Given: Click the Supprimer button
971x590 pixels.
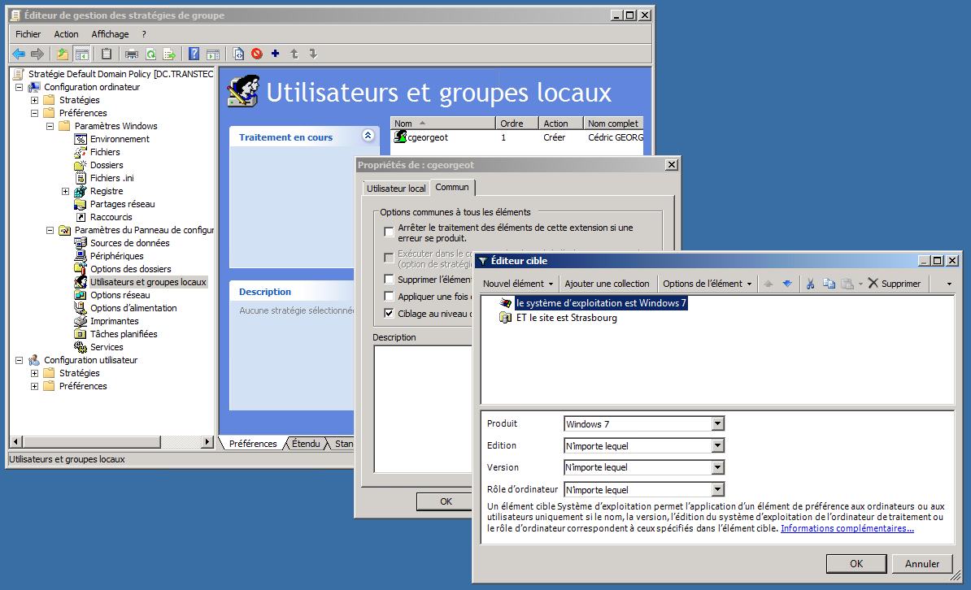Looking at the screenshot, I should 895,284.
